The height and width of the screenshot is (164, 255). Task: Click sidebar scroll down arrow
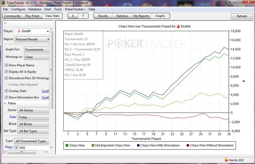(51, 148)
